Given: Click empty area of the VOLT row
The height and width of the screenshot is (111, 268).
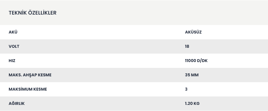Looking at the screenshot, I should [103, 46].
